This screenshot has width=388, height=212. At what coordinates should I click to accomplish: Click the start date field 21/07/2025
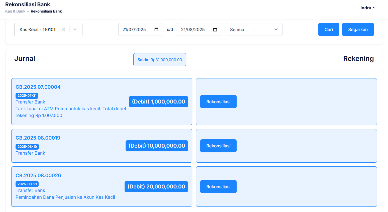134,30
